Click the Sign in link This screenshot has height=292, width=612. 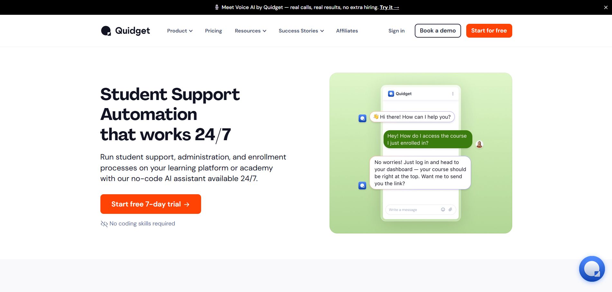[396, 31]
